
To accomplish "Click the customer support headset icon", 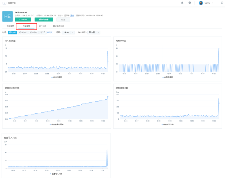I will coord(222,3).
